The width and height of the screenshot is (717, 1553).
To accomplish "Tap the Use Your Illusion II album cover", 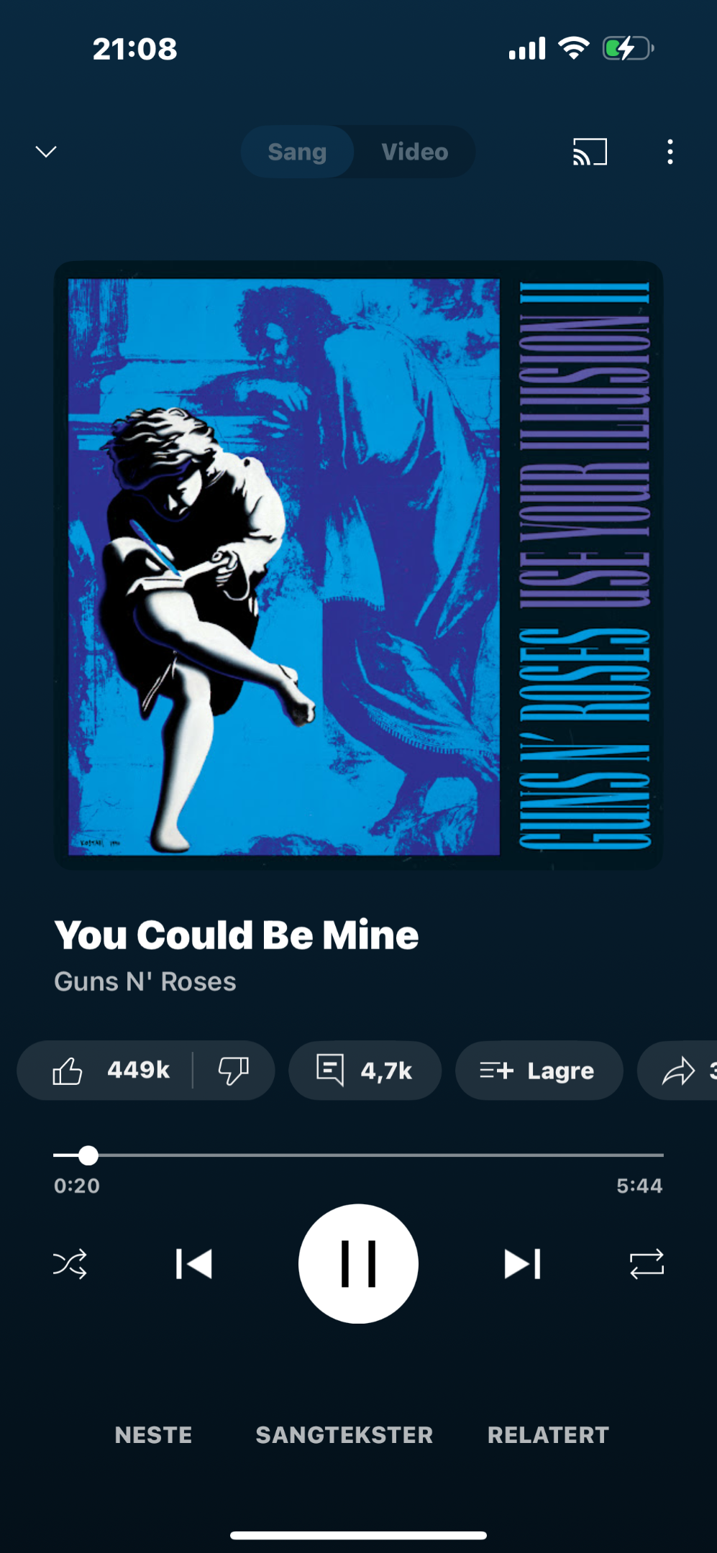I will click(358, 565).
